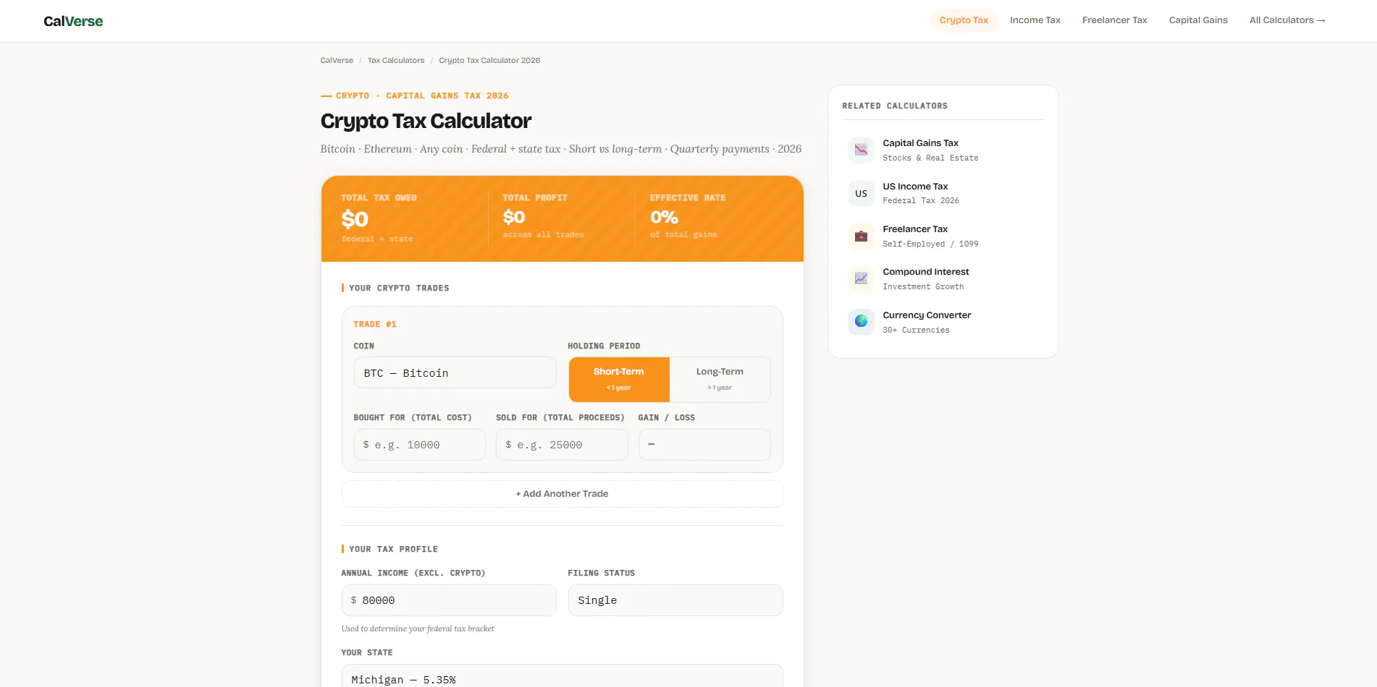Open the Income Tax nav item

tap(1035, 20)
